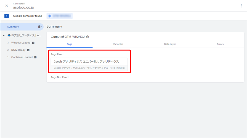Open the Google アナリティクス ユニバーサル アナリティクス tag card

tap(89, 64)
